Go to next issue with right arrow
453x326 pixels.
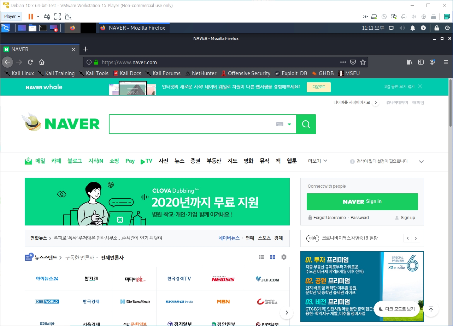(416, 238)
